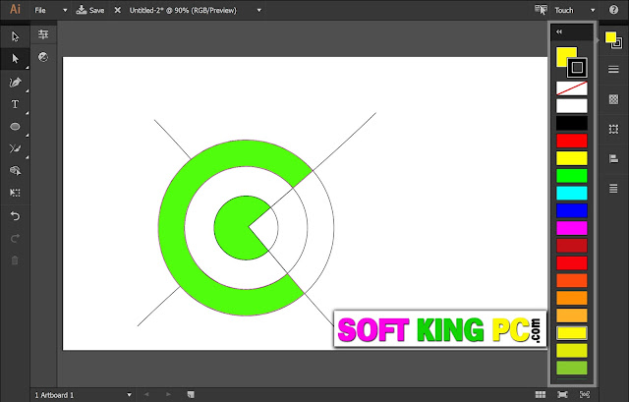
Task: Open the Touch workspace dropdown
Action: (574, 10)
